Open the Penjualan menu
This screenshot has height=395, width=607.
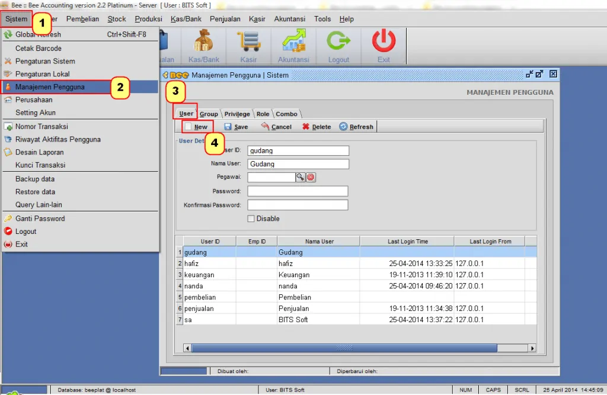point(225,19)
